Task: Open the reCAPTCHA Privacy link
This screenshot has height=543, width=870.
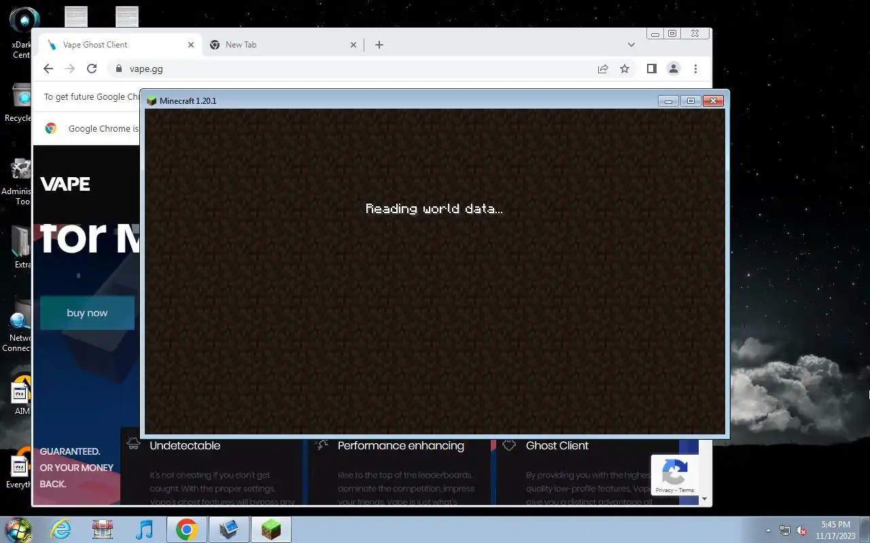Action: (x=664, y=490)
